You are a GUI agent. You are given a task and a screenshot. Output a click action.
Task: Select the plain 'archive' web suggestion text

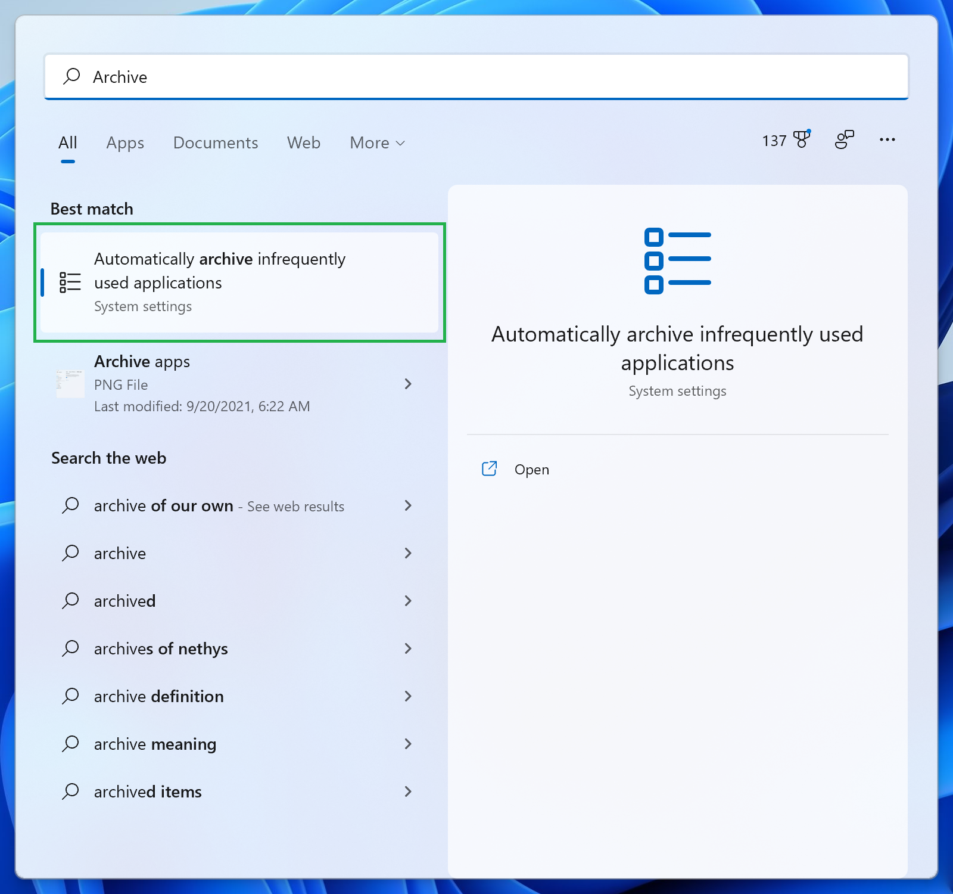[120, 553]
